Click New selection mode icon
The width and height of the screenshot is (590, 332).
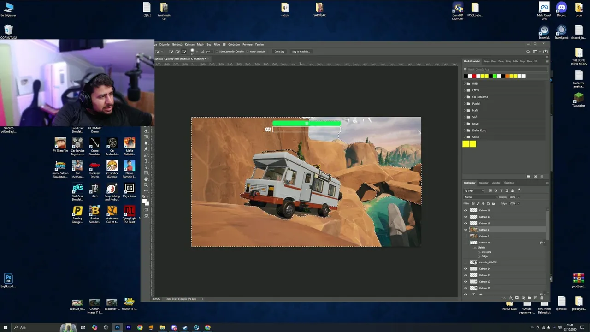pos(171,52)
